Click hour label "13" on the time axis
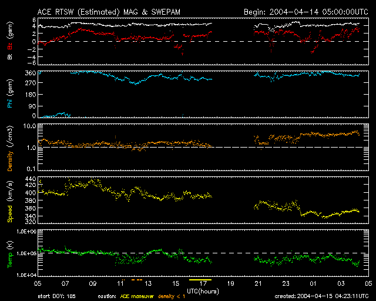 pos(148,283)
